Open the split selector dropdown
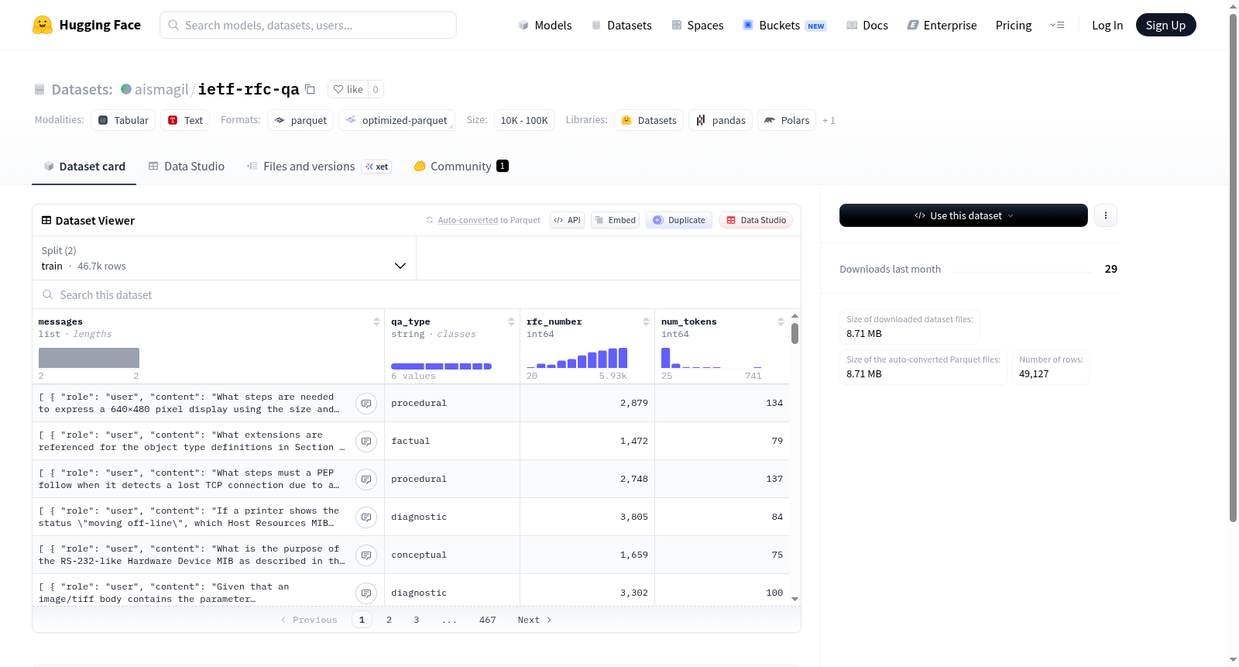The width and height of the screenshot is (1239, 667). point(224,258)
